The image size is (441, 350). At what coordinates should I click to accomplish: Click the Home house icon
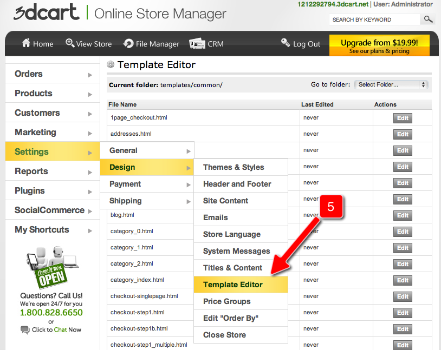point(25,44)
